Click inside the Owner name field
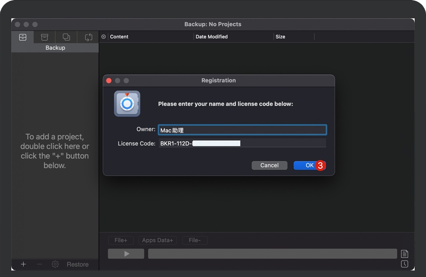 pos(242,130)
